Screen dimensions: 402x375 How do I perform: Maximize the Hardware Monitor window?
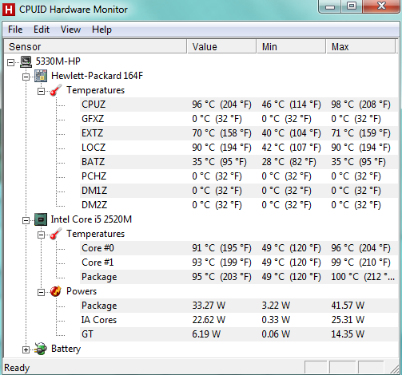tap(352, 6)
